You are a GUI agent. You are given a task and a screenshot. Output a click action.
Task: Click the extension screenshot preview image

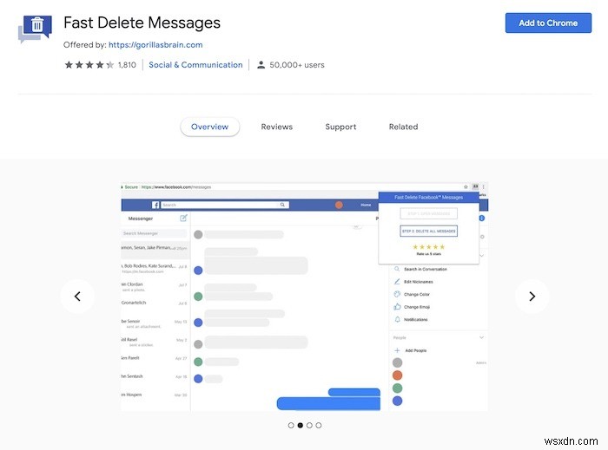304,297
